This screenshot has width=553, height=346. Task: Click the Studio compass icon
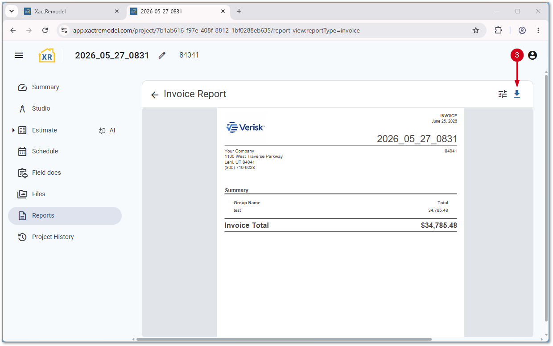coord(22,108)
